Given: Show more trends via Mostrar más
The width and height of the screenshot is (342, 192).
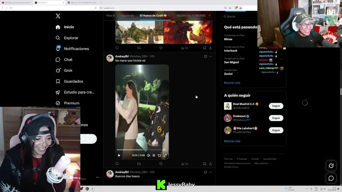Looking at the screenshot, I should tap(232, 83).
